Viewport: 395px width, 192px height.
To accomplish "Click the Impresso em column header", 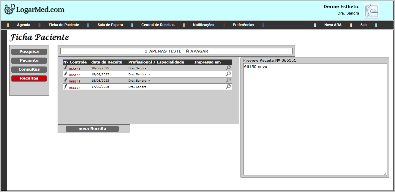I will tap(208, 62).
